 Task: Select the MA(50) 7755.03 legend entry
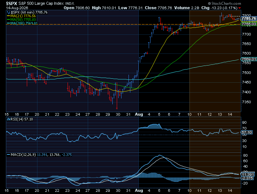[21, 20]
